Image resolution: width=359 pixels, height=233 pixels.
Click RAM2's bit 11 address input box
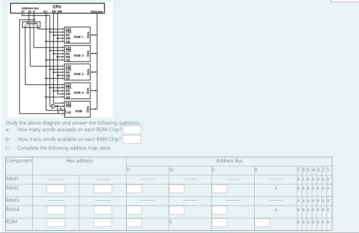click(134, 188)
